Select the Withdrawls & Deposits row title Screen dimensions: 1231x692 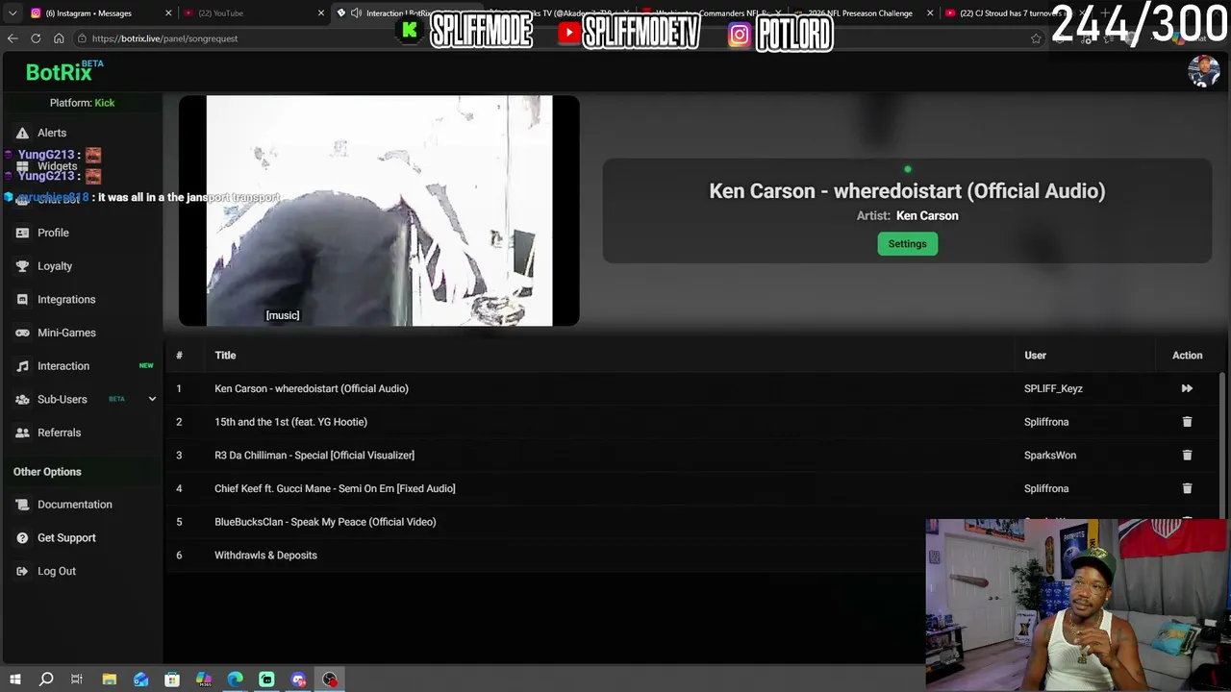point(265,555)
